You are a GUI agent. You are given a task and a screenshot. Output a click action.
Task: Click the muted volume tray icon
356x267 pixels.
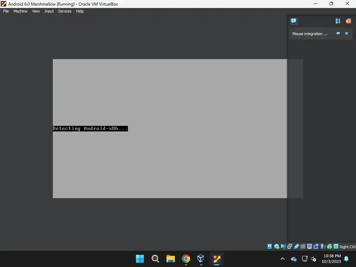click(x=314, y=259)
